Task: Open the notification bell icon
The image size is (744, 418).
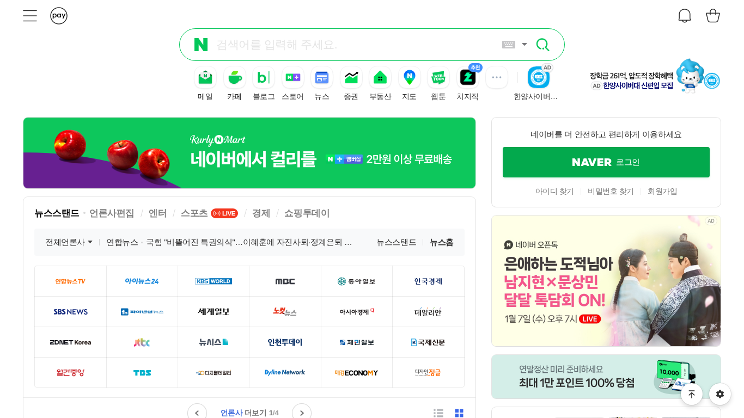Action: coord(685,15)
